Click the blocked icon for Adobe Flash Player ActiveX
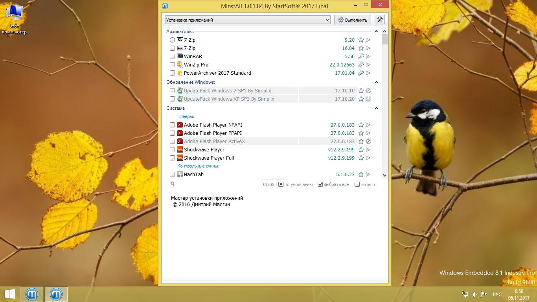The image size is (537, 302). [x=368, y=142]
